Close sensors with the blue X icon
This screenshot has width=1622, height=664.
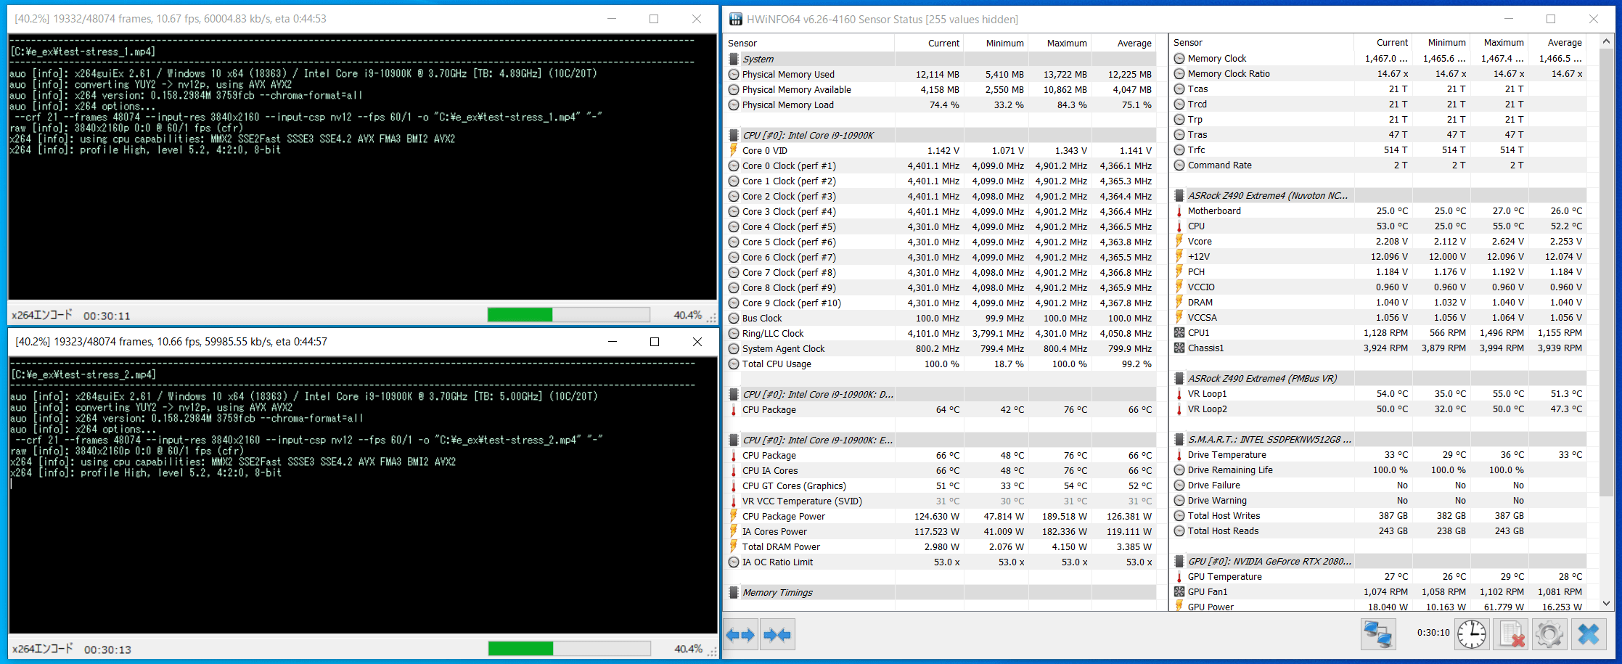tap(1589, 635)
